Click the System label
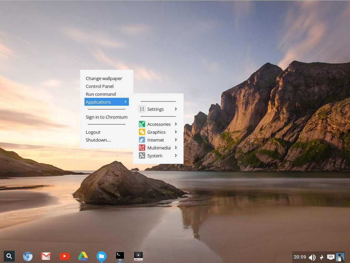 click(x=155, y=156)
